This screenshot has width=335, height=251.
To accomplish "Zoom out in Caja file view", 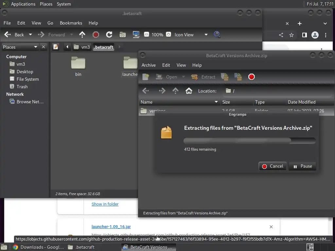I will [x=146, y=34].
